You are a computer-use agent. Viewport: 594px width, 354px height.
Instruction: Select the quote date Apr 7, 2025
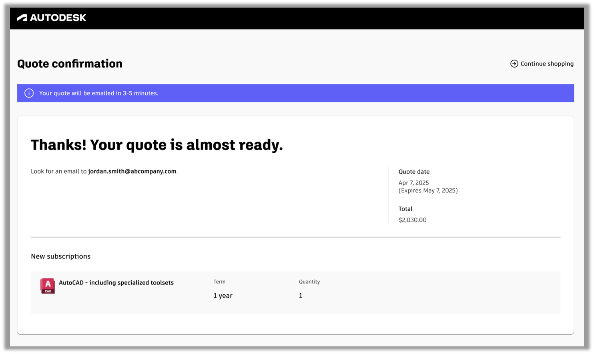pyautogui.click(x=413, y=183)
